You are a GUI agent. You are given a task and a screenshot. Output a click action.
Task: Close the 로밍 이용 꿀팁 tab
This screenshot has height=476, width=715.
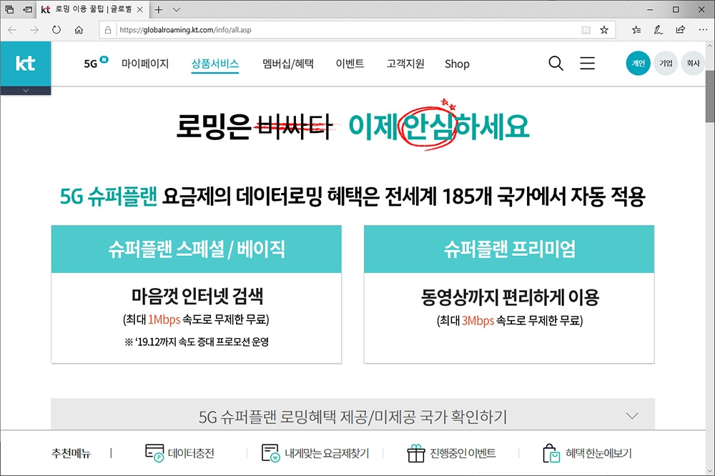pos(140,9)
